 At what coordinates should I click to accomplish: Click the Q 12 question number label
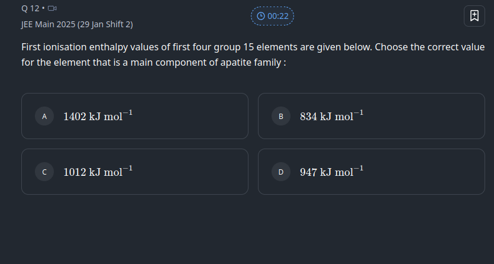click(x=30, y=8)
